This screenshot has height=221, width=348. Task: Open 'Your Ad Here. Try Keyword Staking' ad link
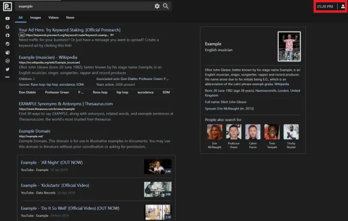70,30
